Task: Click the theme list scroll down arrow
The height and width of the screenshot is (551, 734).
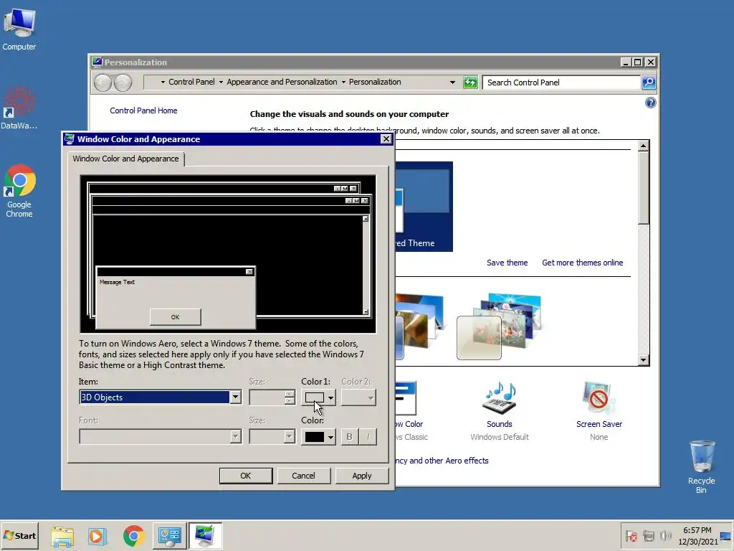Action: 644,360
